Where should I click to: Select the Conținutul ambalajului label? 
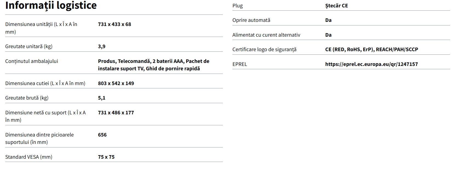tap(31, 61)
